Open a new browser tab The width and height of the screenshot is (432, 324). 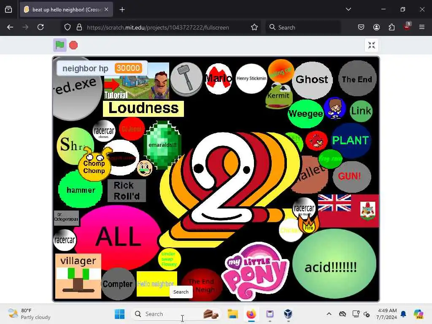point(122,10)
